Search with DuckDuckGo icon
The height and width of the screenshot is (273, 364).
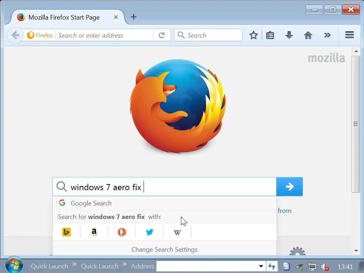122,232
